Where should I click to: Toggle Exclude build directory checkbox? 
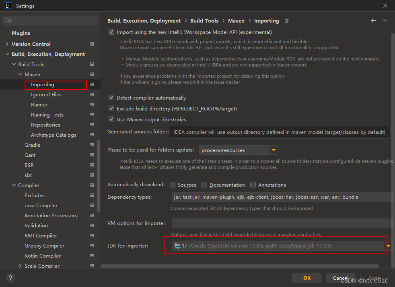(x=111, y=108)
